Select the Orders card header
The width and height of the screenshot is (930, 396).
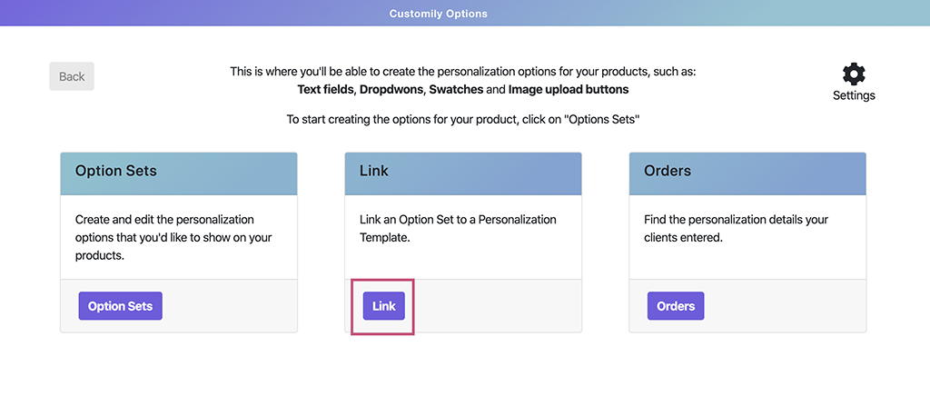(x=747, y=173)
